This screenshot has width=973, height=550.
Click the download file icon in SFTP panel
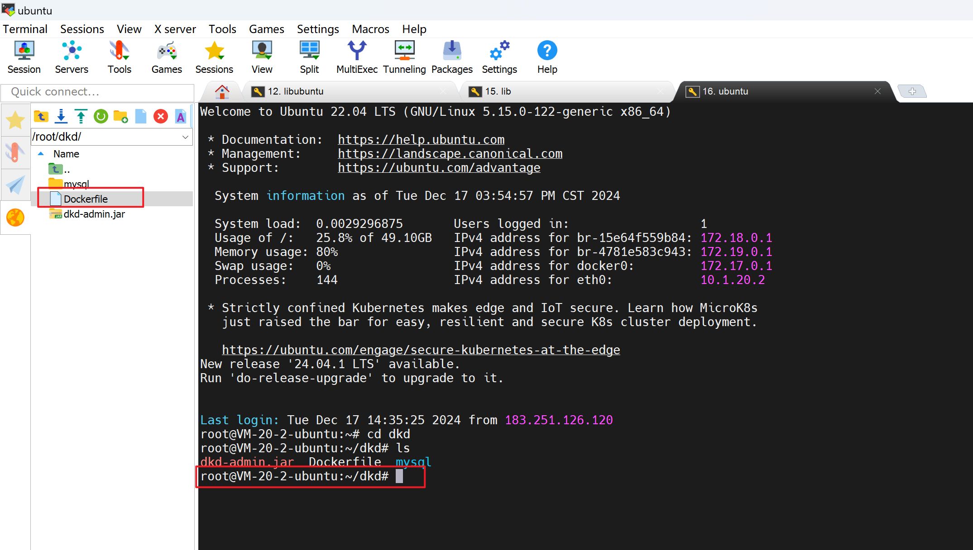point(61,117)
